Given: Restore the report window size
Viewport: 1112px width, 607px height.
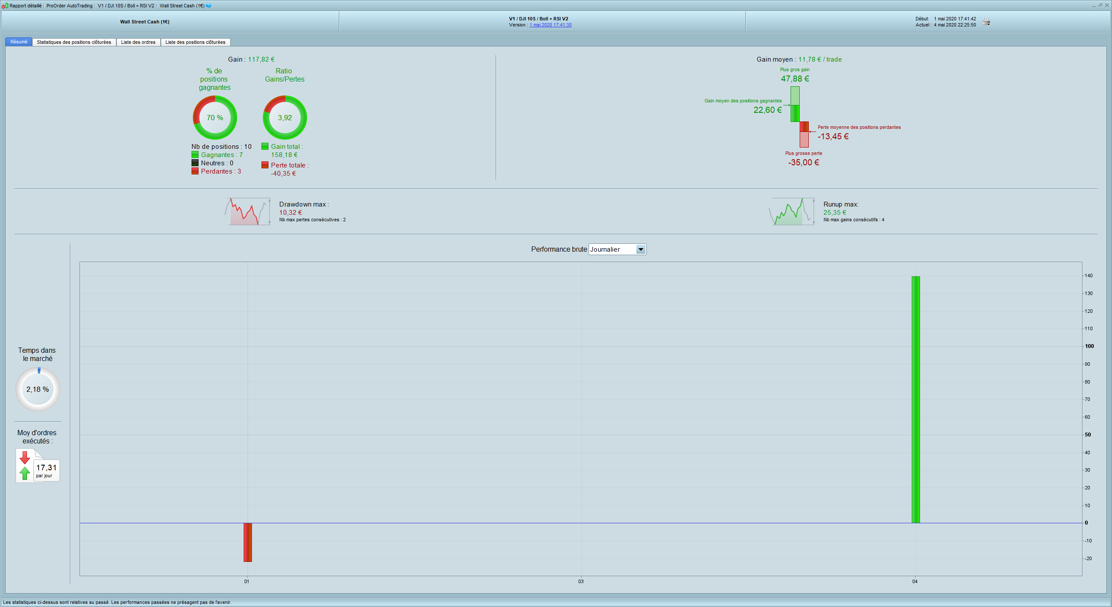Looking at the screenshot, I should pos(1100,6).
